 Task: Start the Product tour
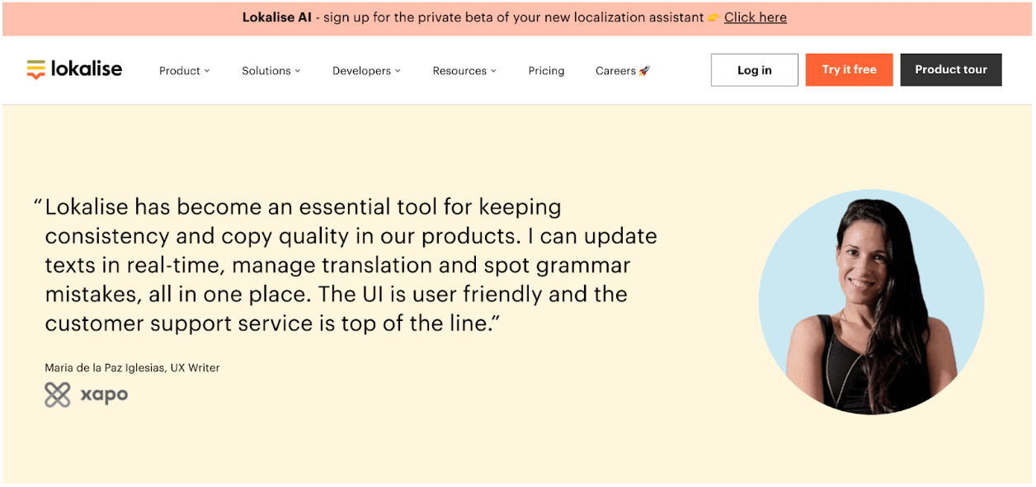click(x=950, y=69)
